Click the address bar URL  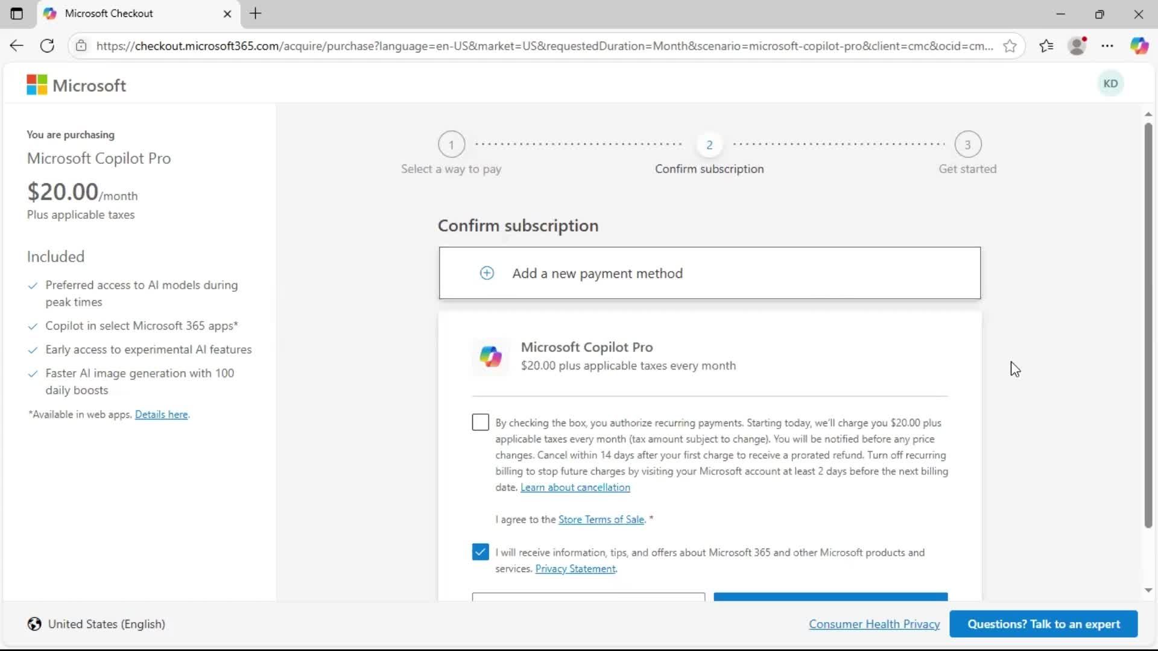click(545, 46)
